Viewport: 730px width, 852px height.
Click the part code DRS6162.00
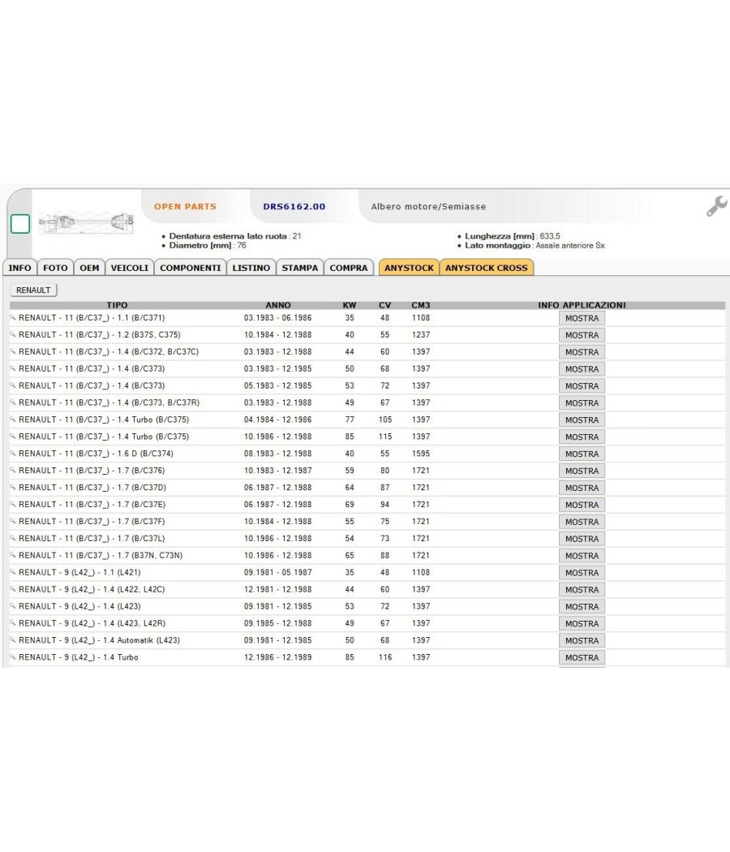[294, 206]
